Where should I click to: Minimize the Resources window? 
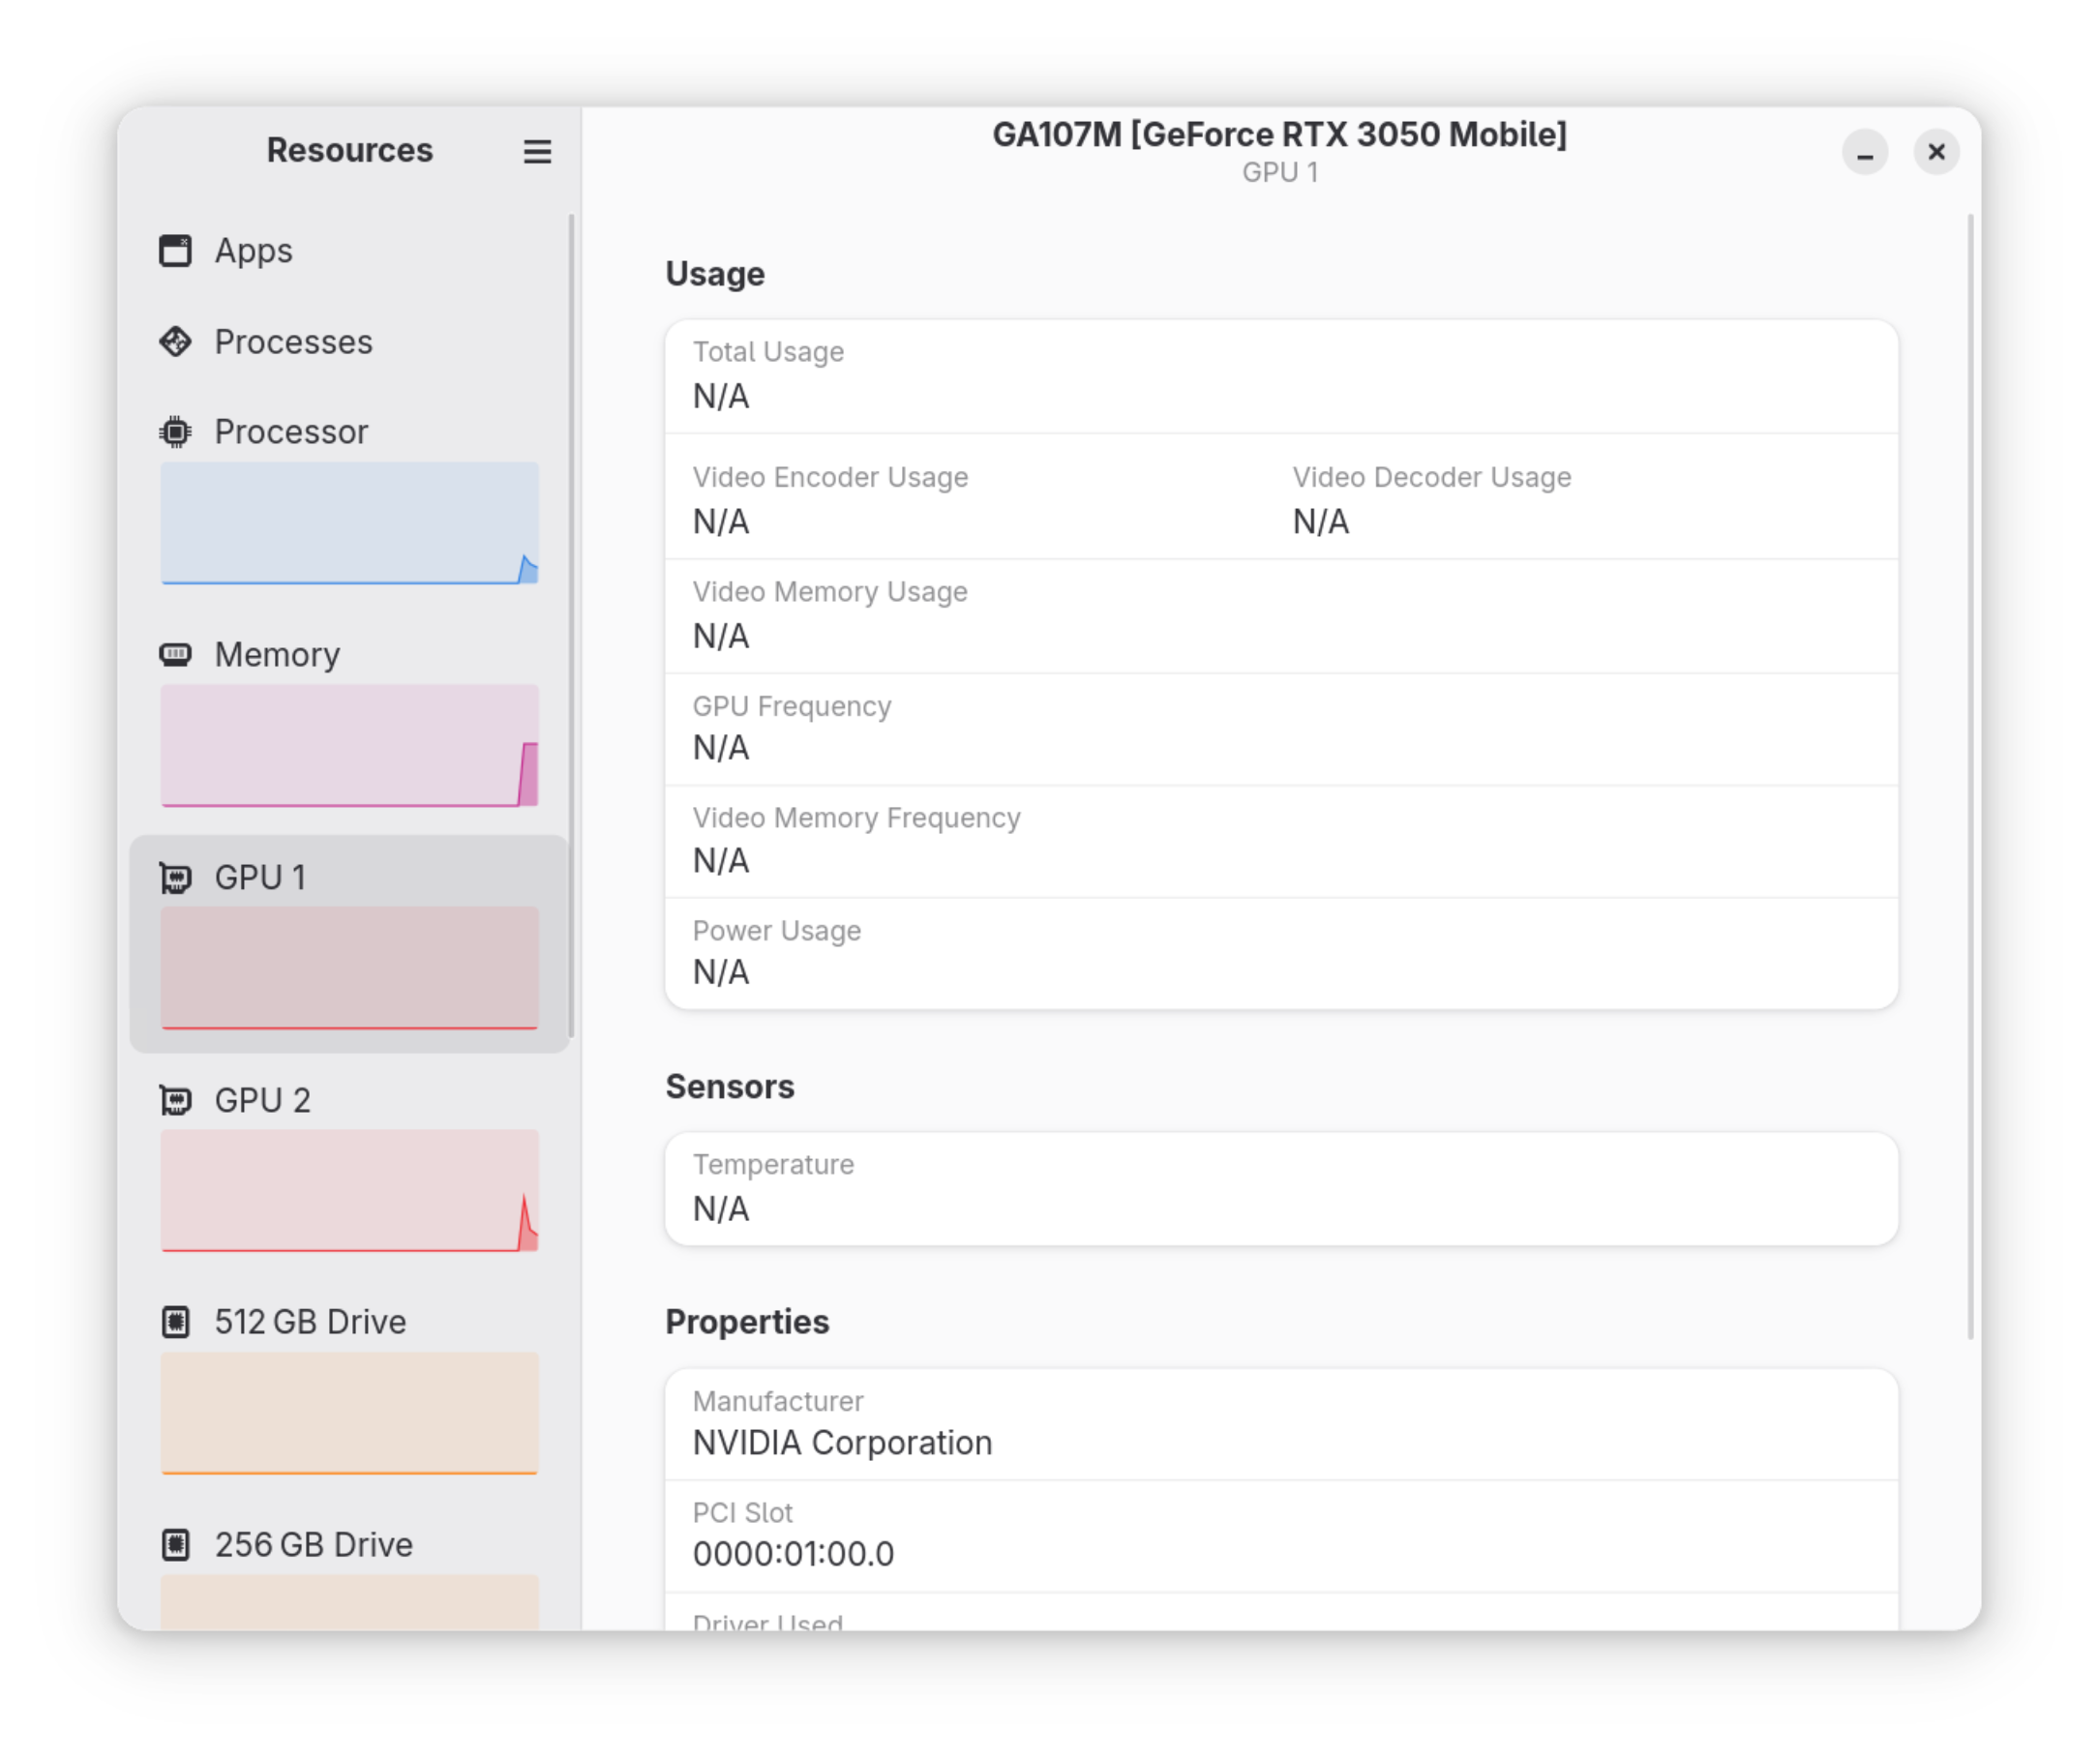coord(1864,152)
